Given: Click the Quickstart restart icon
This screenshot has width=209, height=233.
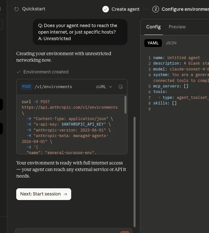Looking at the screenshot, I should tap(17, 9).
